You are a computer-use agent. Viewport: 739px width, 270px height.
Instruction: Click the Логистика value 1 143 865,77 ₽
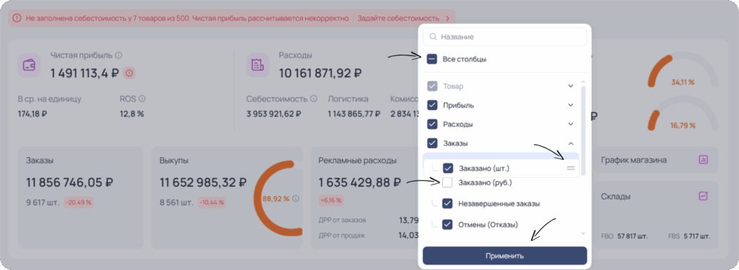tap(354, 114)
